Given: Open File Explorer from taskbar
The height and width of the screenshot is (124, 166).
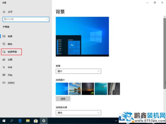Looking at the screenshot, I should coord(28,121).
